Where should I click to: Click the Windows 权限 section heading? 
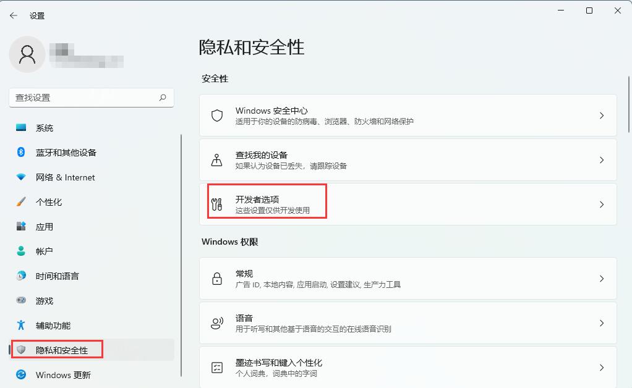(x=230, y=242)
